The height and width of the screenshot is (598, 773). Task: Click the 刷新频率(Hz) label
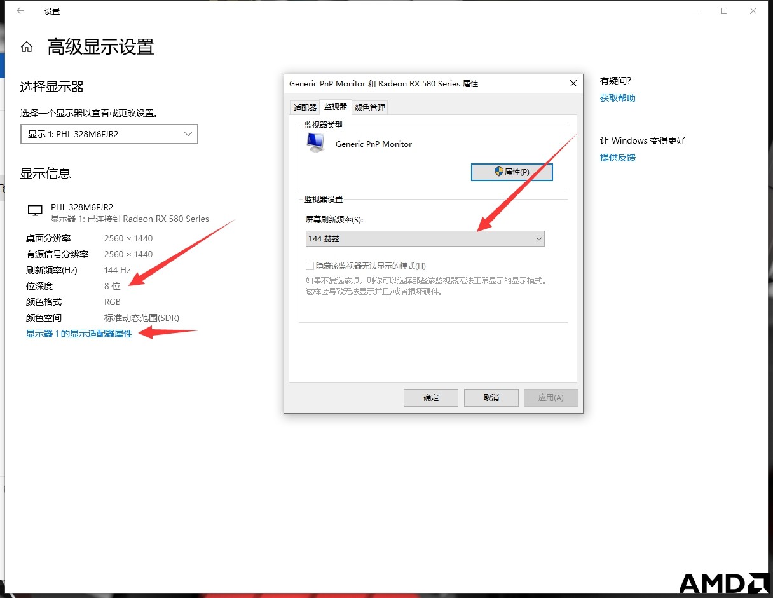click(51, 270)
